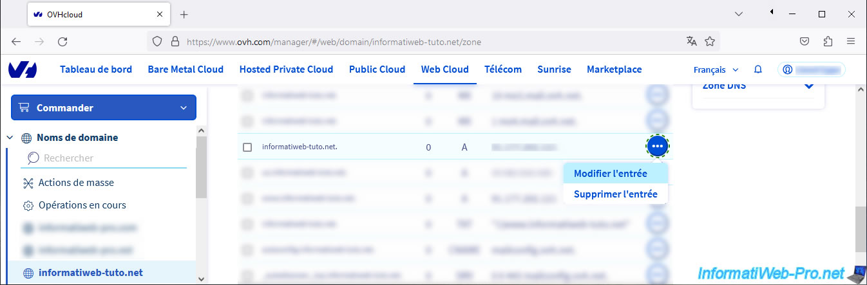Show the tracking protection shield info

[157, 42]
